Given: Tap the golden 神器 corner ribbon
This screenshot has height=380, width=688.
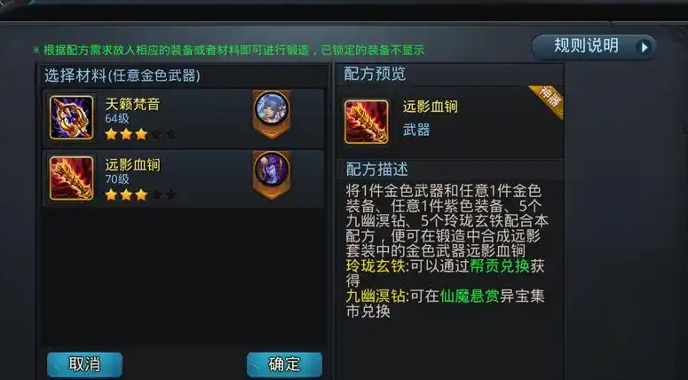Looking at the screenshot, I should 547,101.
